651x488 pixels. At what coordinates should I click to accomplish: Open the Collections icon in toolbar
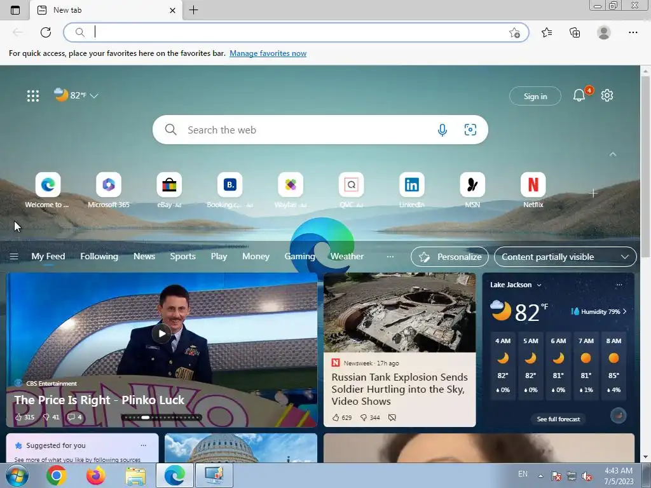tap(575, 32)
